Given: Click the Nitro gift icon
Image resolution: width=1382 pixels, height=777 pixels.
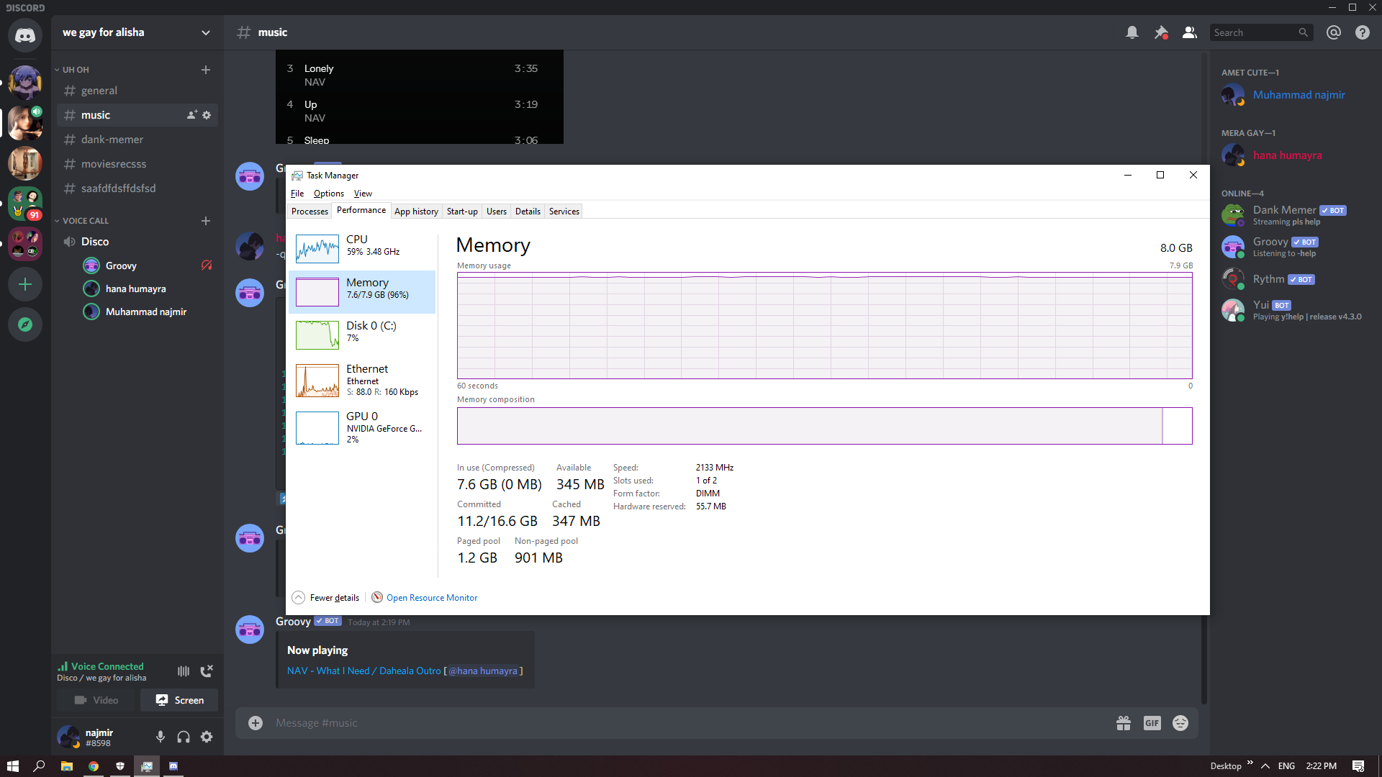Looking at the screenshot, I should tap(1124, 722).
